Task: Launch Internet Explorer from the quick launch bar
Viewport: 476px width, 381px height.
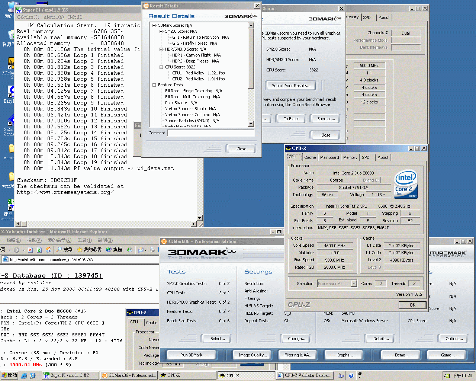Action: [24, 376]
